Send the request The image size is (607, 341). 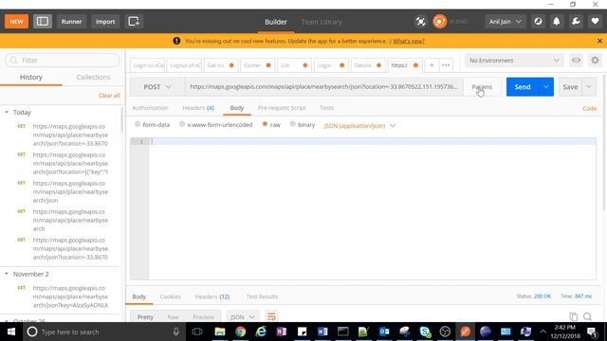pos(523,87)
